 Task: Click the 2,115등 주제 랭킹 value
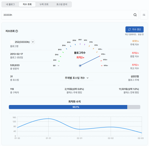[74, 89]
